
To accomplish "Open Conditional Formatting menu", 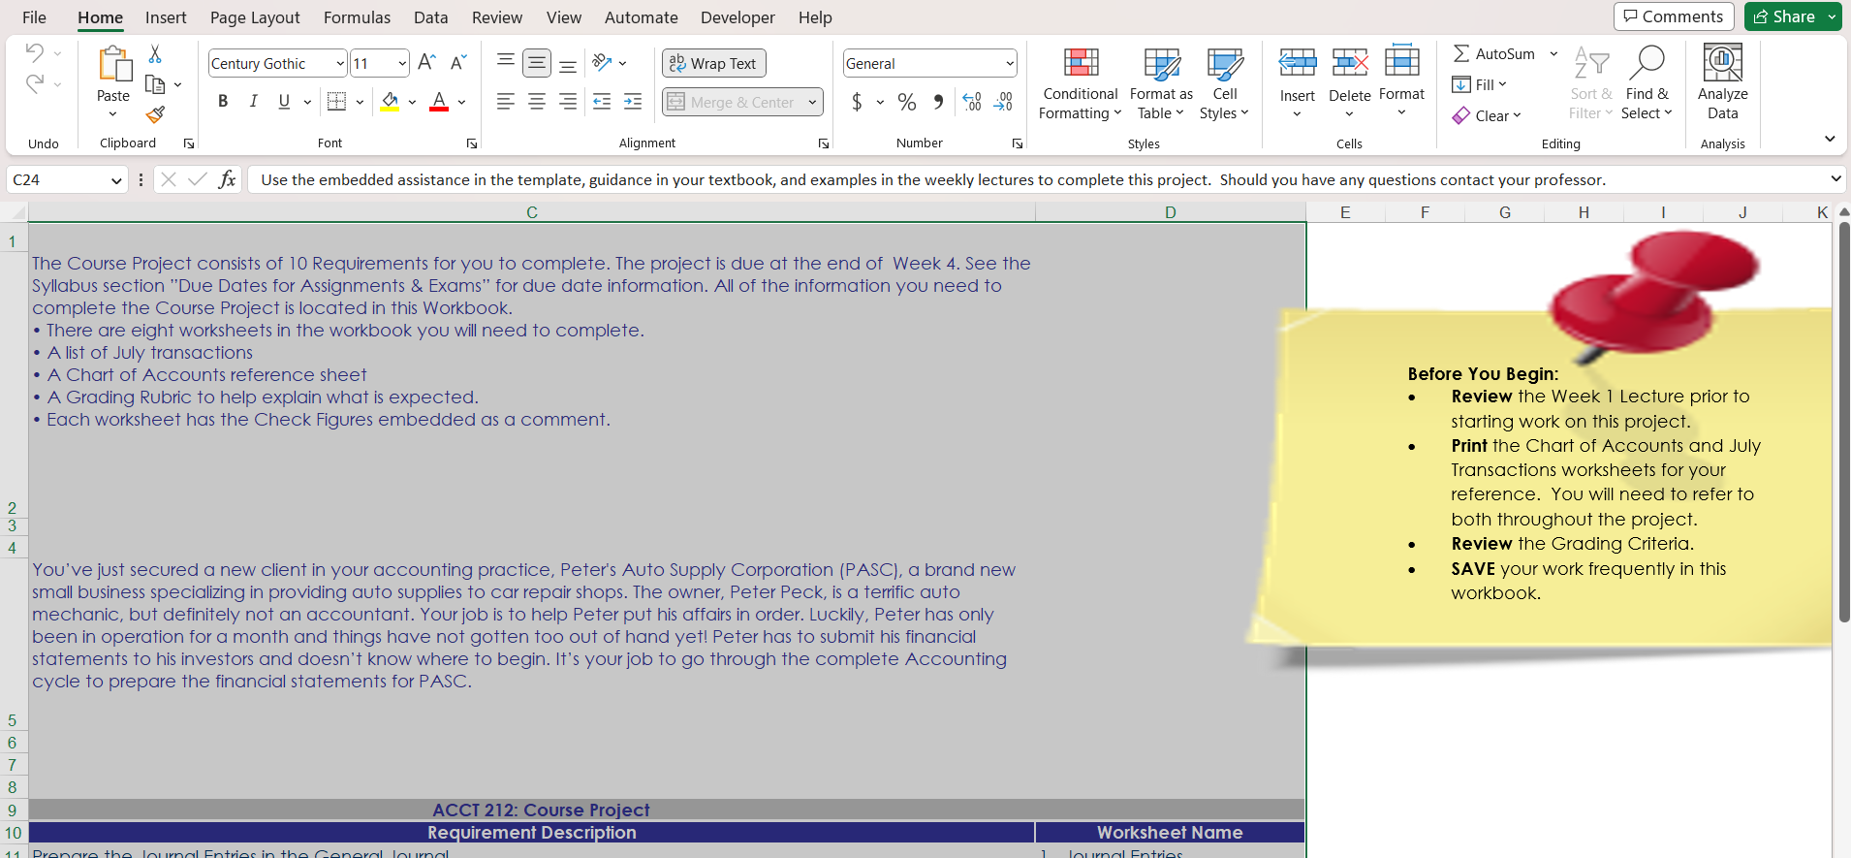I will (1081, 83).
